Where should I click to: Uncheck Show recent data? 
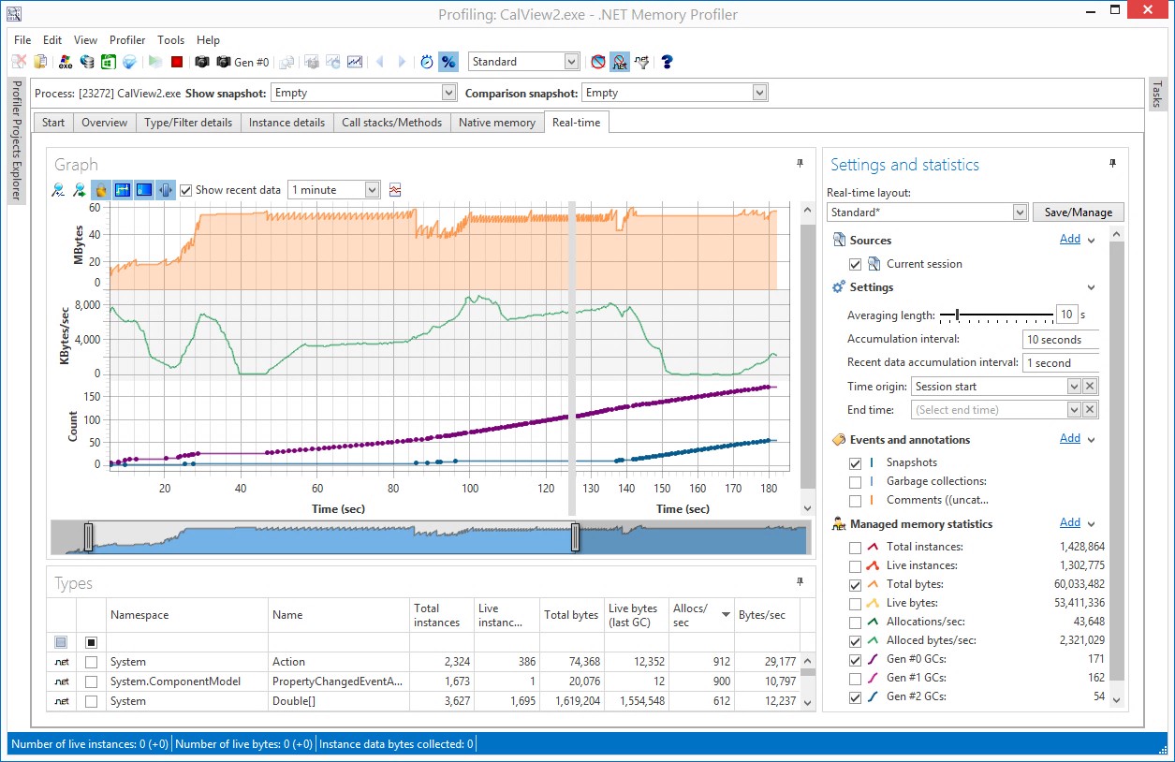coord(186,189)
